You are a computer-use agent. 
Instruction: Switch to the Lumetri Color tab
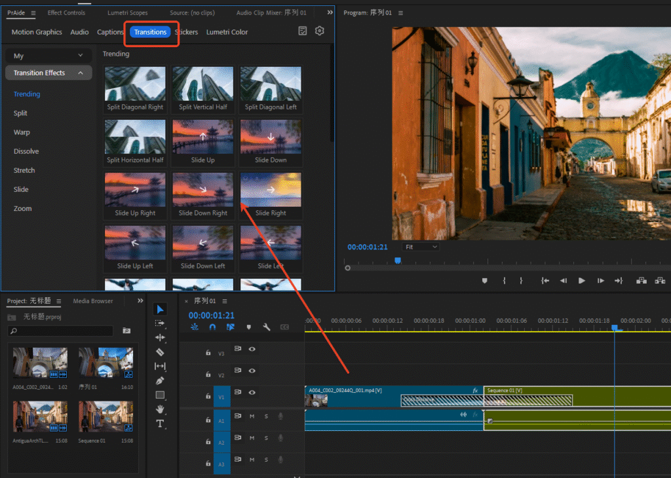pos(227,31)
